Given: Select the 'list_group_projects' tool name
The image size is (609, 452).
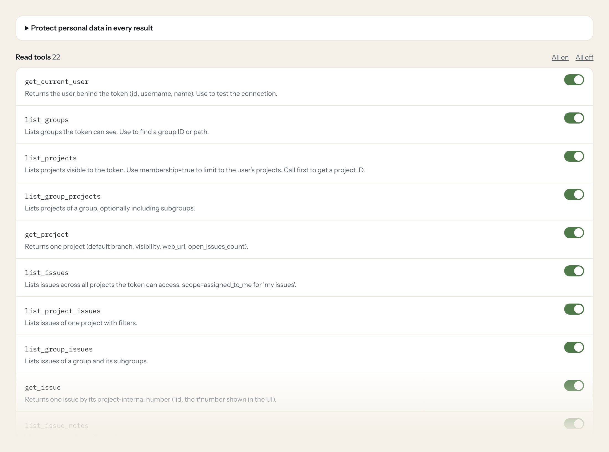Looking at the screenshot, I should [63, 196].
